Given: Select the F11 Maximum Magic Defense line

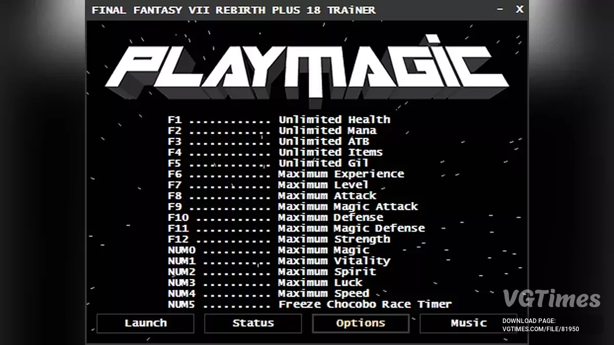Looking at the screenshot, I should (296, 228).
